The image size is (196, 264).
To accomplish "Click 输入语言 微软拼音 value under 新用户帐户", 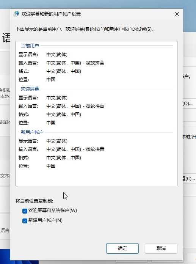I will [x=75, y=149].
